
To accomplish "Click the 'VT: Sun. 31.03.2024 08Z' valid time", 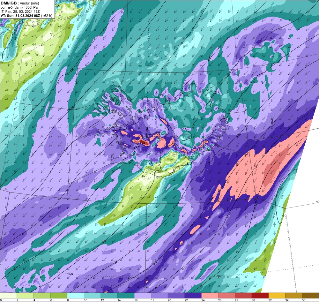I will point(20,16).
